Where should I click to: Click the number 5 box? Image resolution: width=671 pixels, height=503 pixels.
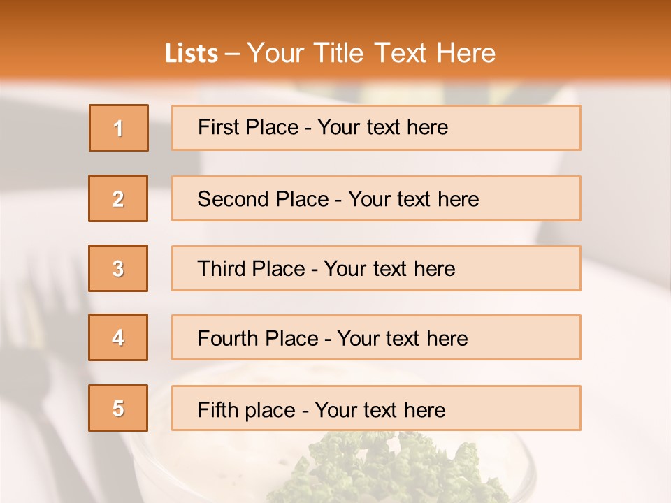pyautogui.click(x=118, y=408)
